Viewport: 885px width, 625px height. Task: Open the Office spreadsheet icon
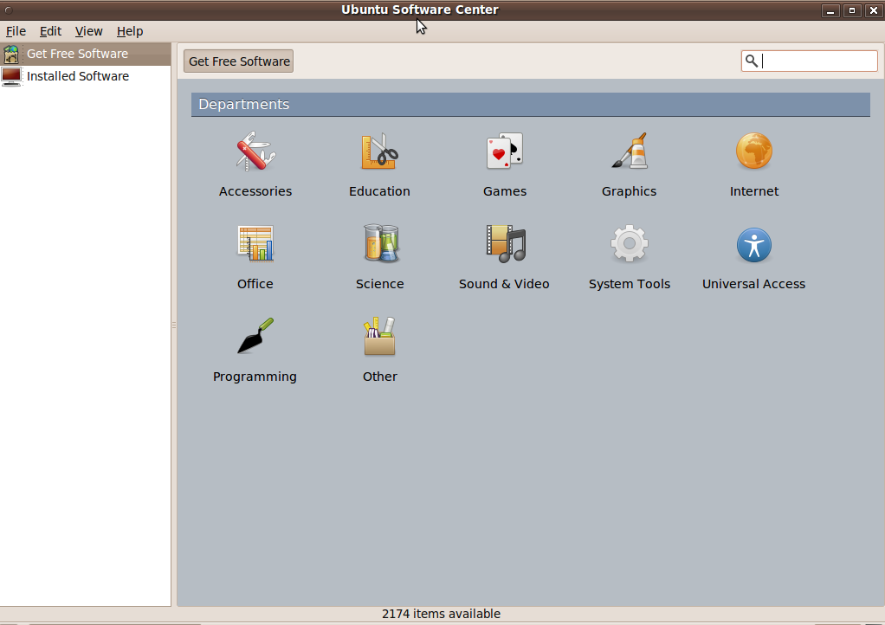[255, 244]
